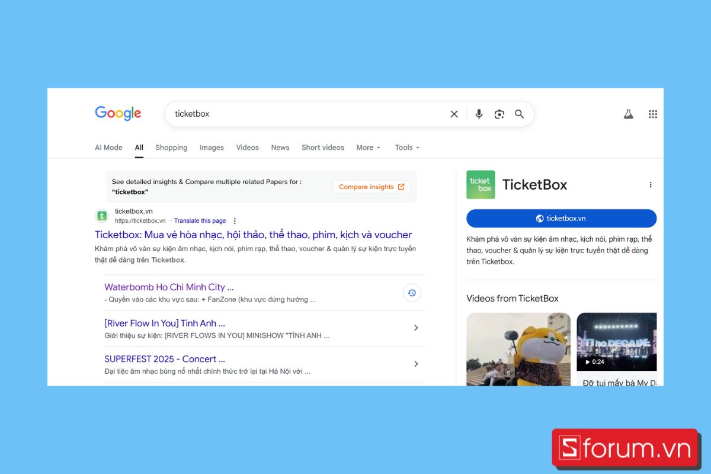Open the mascot plush video thumbnail
Screen dimensions: 711x474
pos(518,349)
